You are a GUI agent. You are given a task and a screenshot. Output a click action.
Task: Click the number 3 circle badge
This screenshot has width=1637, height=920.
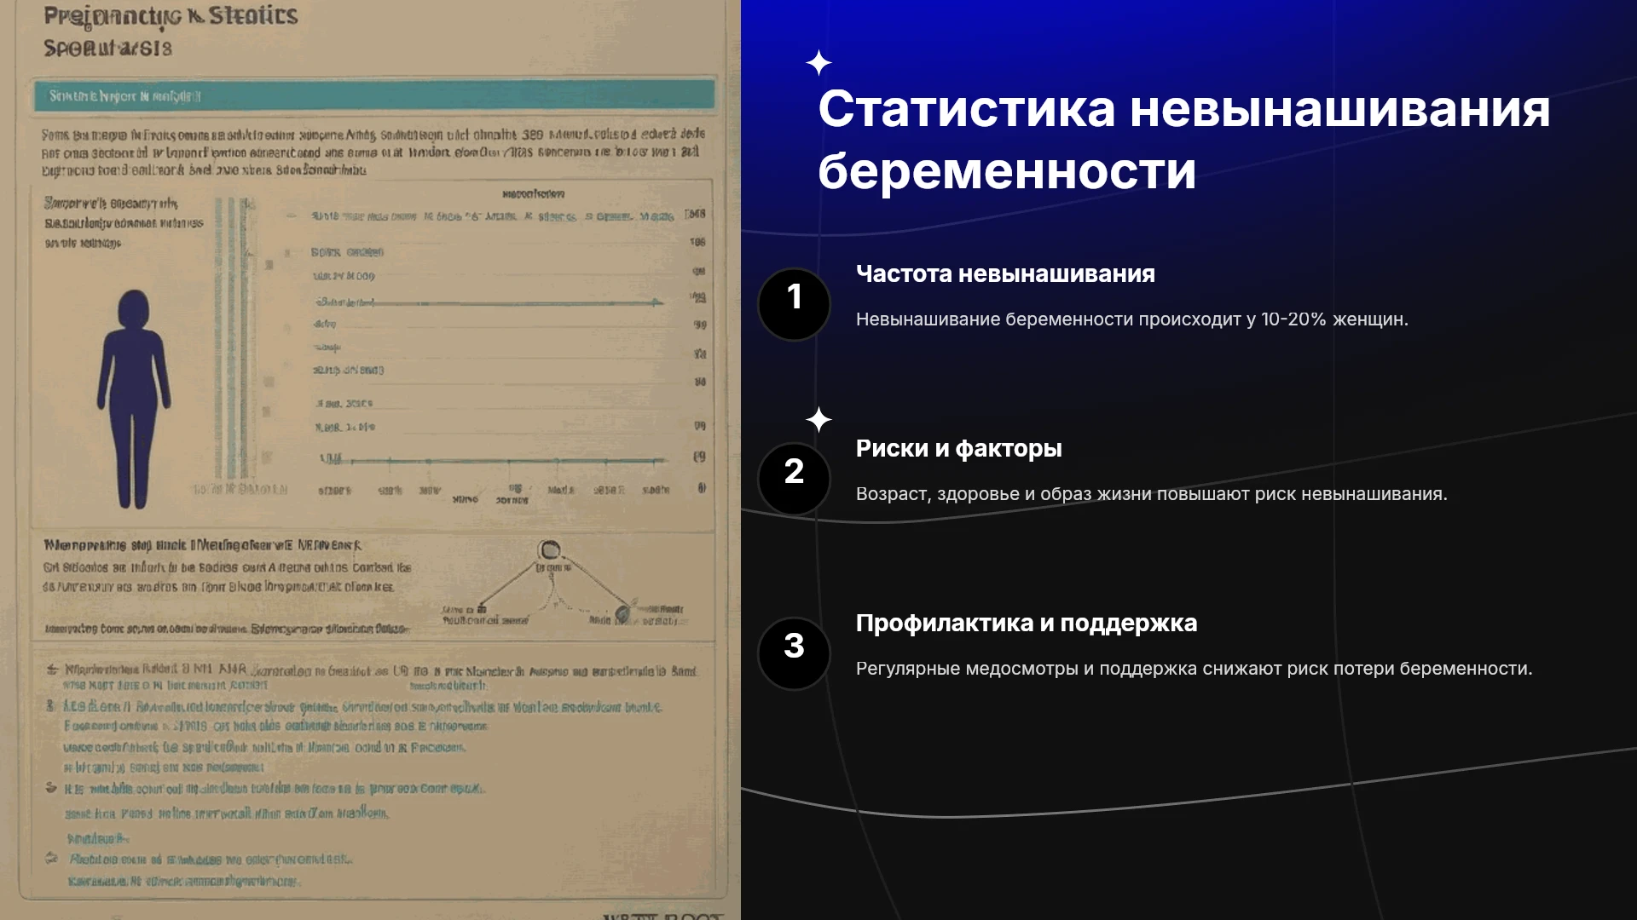(x=794, y=653)
